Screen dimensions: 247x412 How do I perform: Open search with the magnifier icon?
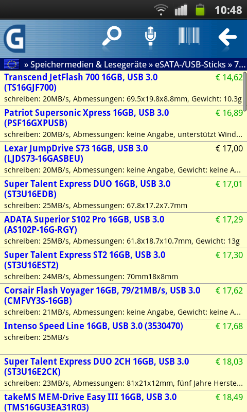point(112,36)
